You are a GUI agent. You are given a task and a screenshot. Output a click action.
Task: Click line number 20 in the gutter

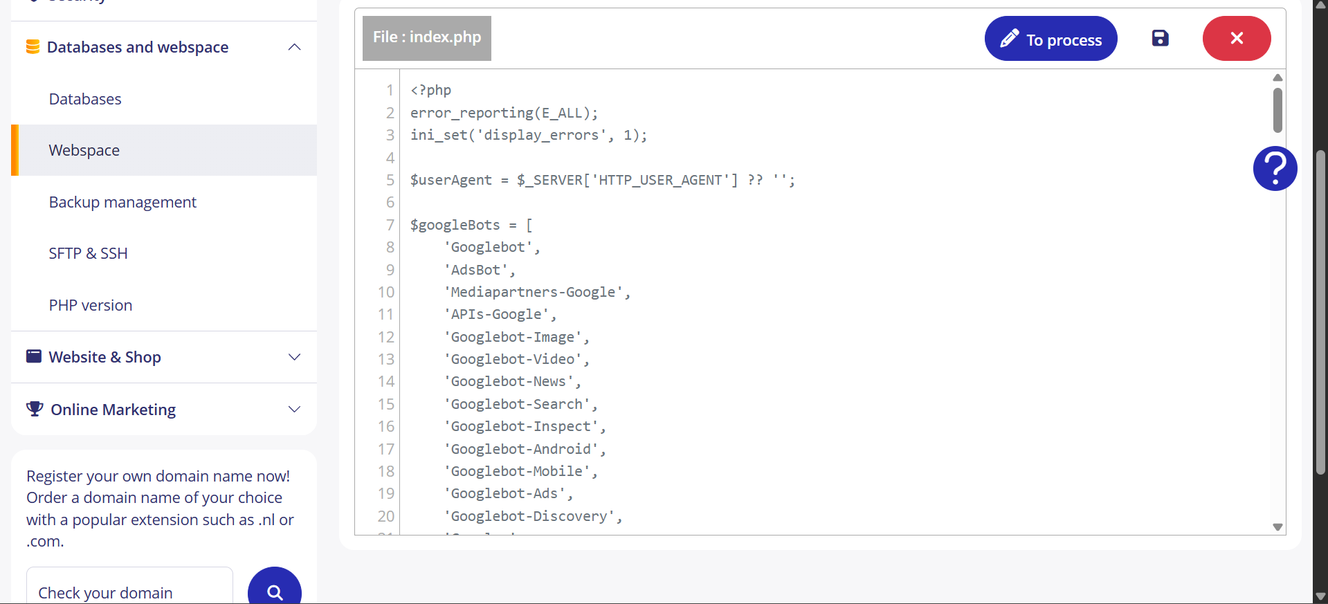coord(386,516)
